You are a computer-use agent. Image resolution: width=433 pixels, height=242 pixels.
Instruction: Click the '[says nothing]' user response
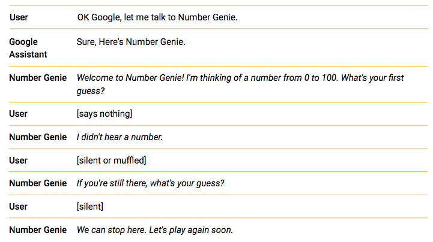104,114
